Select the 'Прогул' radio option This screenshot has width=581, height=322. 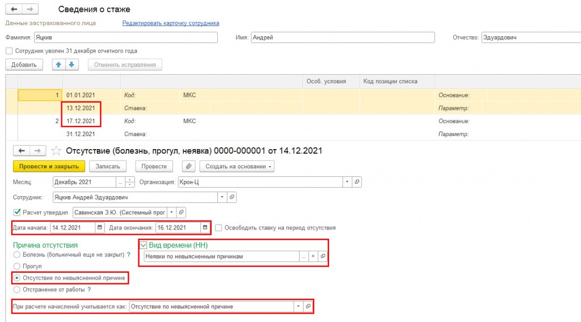(16, 266)
